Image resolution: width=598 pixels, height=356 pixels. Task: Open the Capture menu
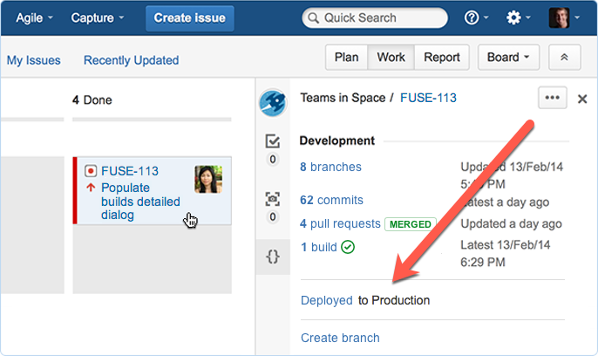(x=98, y=18)
